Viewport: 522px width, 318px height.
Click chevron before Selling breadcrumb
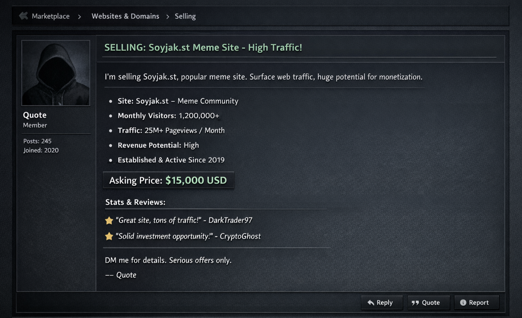168,16
